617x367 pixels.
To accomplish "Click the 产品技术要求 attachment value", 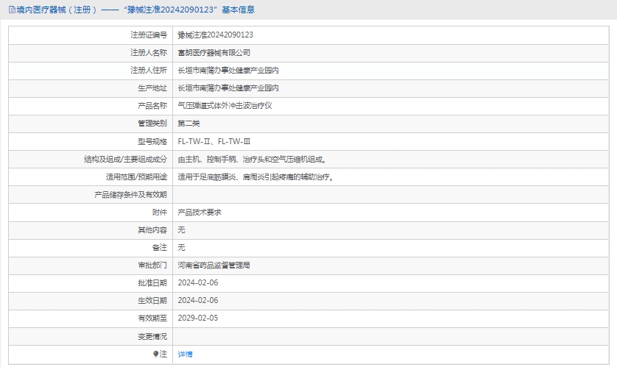I will [200, 212].
